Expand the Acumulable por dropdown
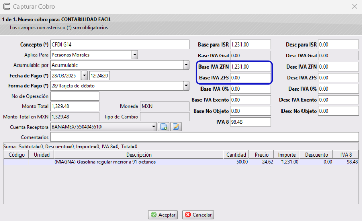 tap(186, 65)
